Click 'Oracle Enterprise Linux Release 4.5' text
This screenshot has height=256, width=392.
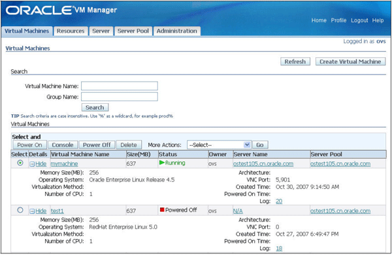(x=132, y=180)
